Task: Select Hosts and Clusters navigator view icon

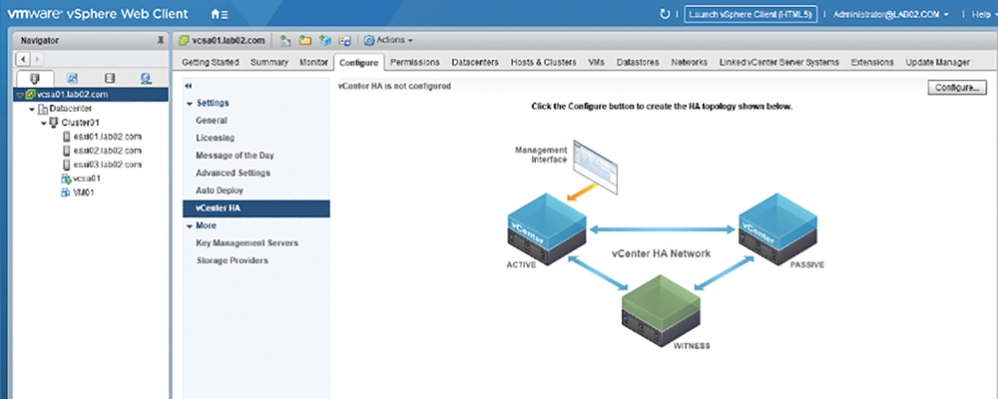Action: coord(34,78)
